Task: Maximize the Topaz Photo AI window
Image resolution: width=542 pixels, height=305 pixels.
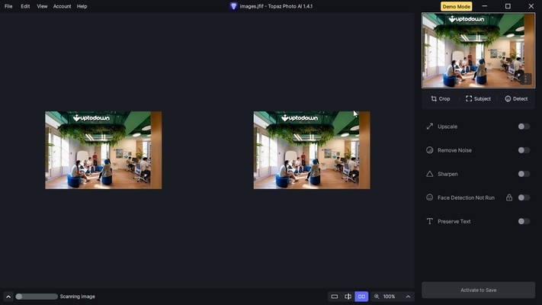Action: 508,6
